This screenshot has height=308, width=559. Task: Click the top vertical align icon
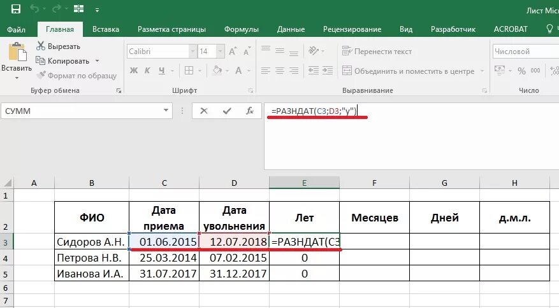tap(266, 50)
